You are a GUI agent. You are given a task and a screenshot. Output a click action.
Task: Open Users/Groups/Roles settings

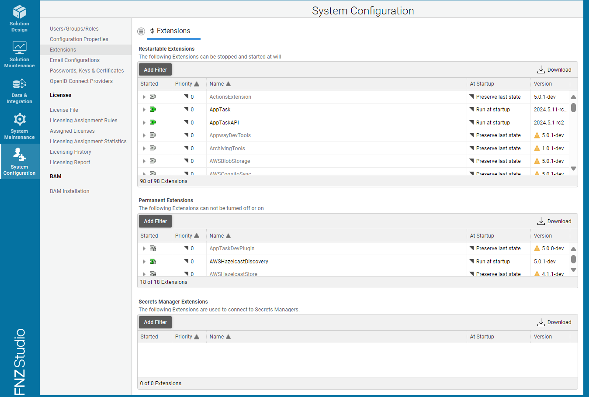[74, 29]
